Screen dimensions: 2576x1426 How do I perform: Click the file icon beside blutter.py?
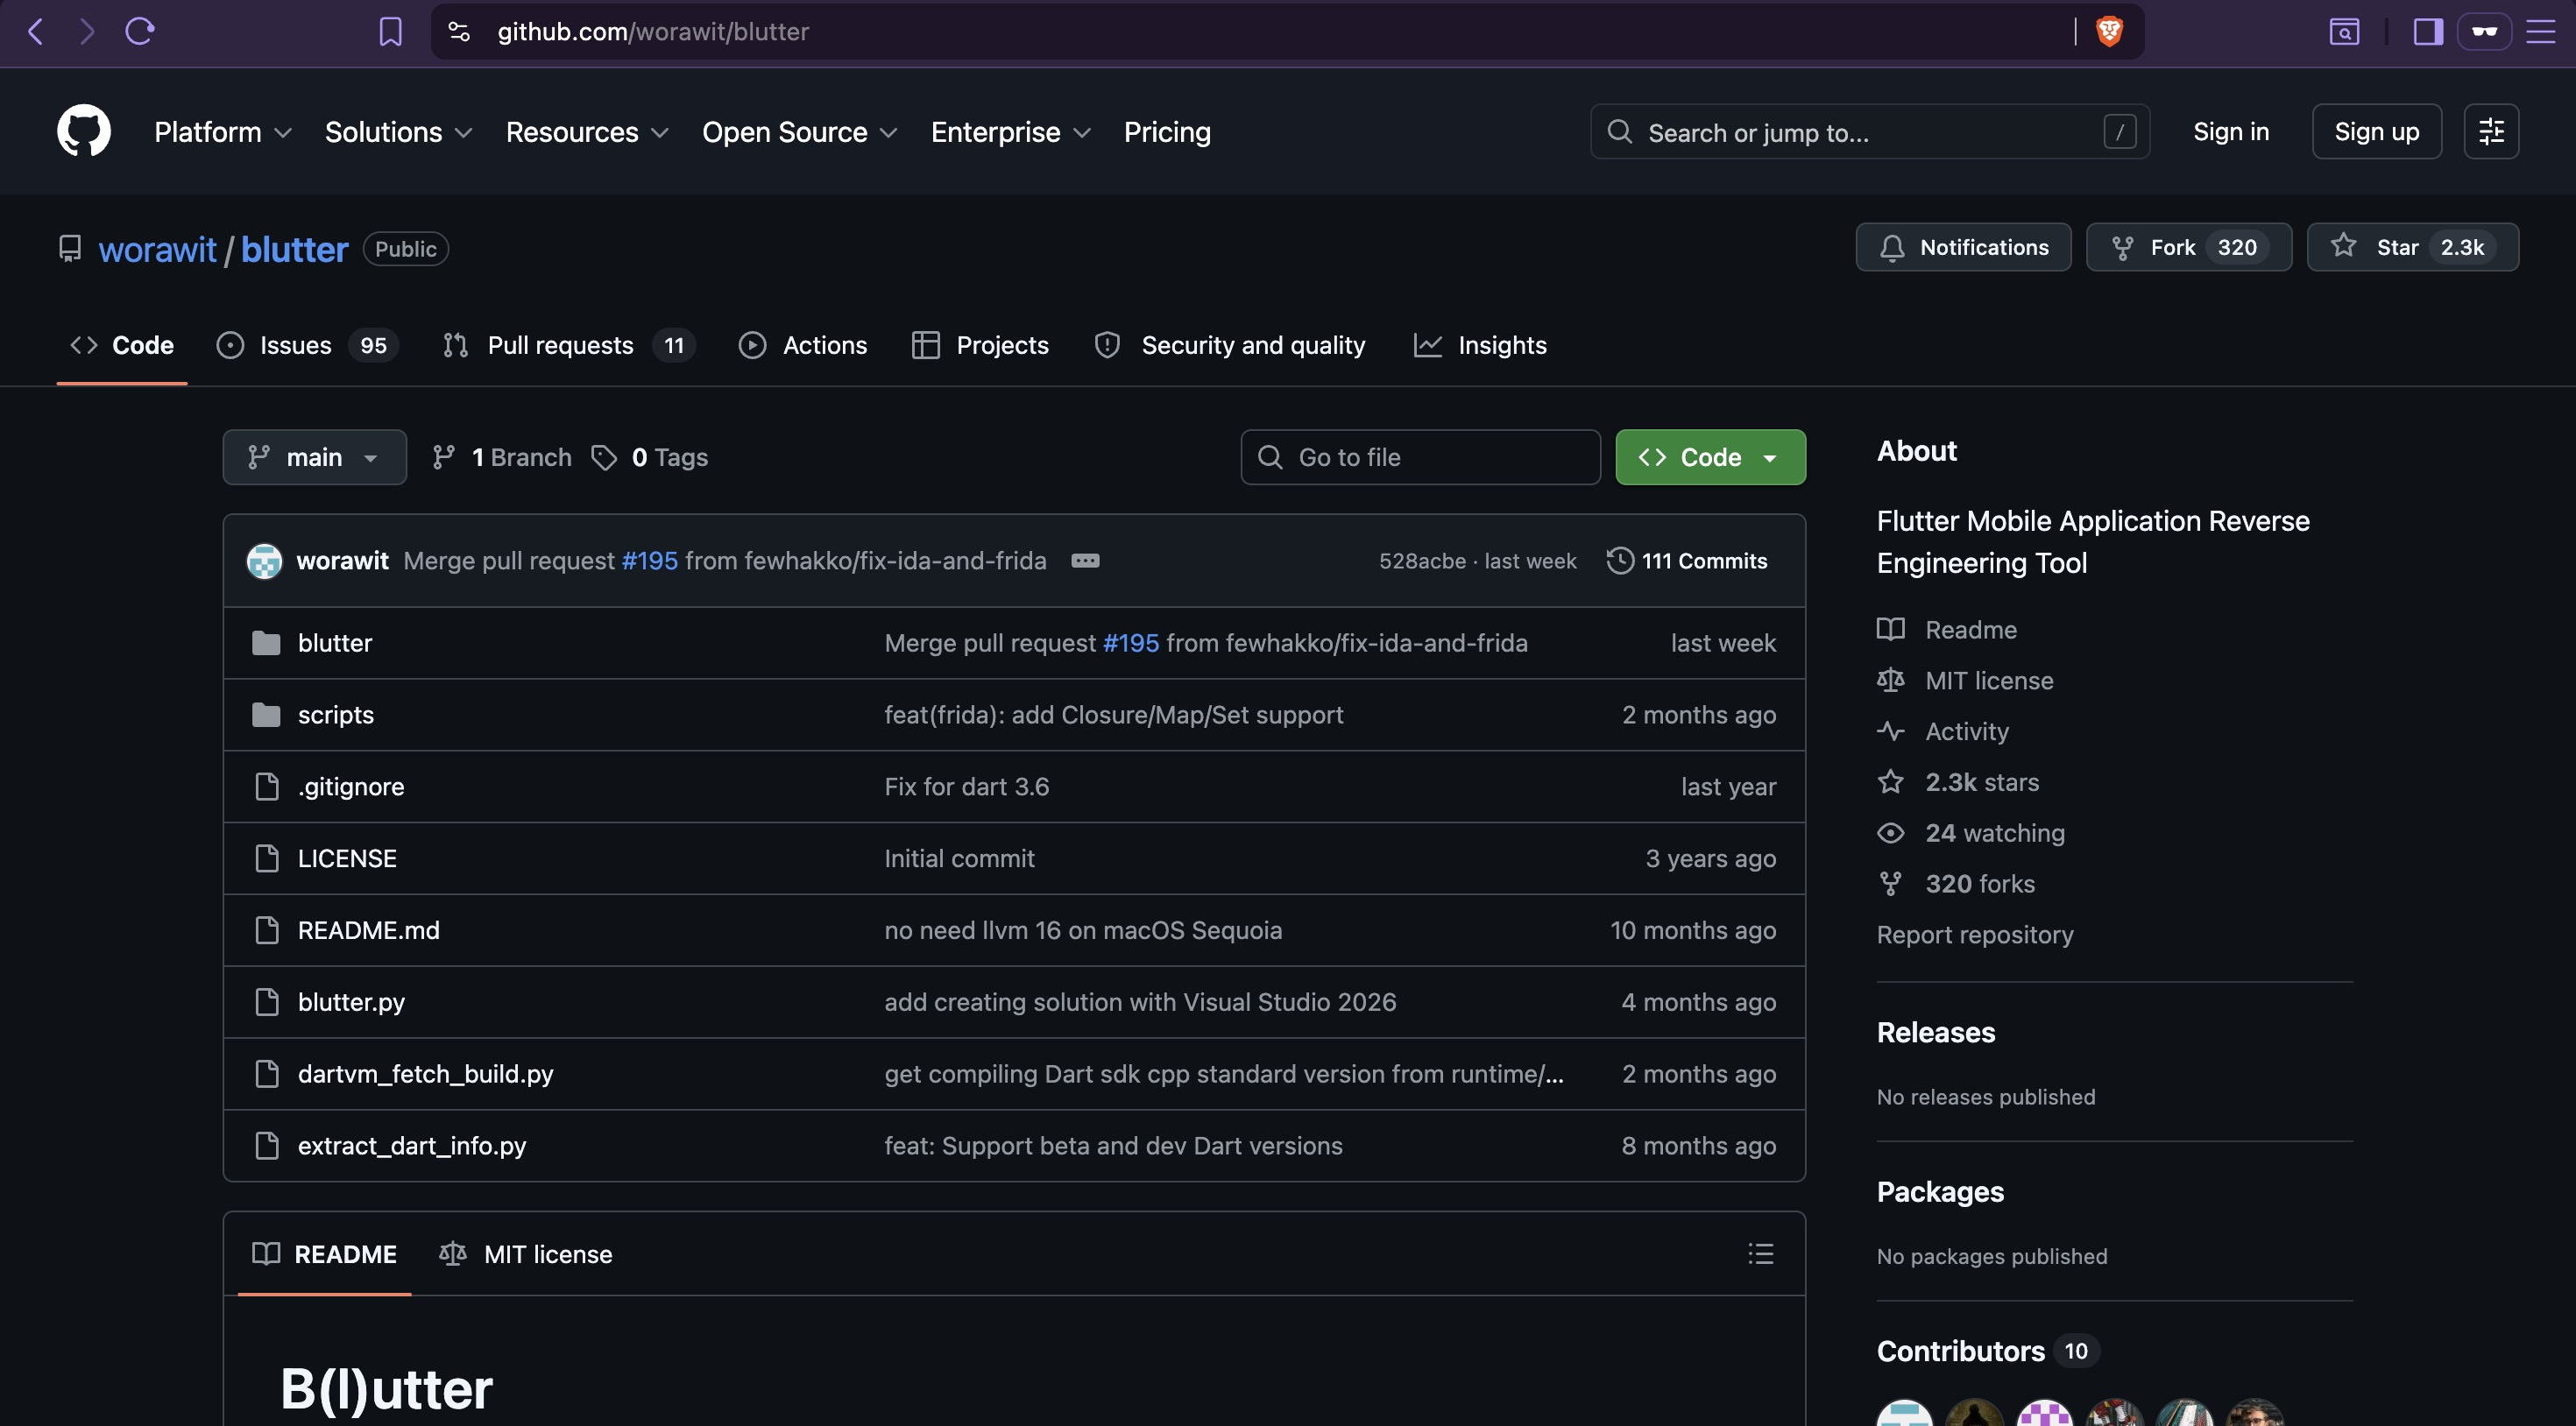(x=267, y=1002)
